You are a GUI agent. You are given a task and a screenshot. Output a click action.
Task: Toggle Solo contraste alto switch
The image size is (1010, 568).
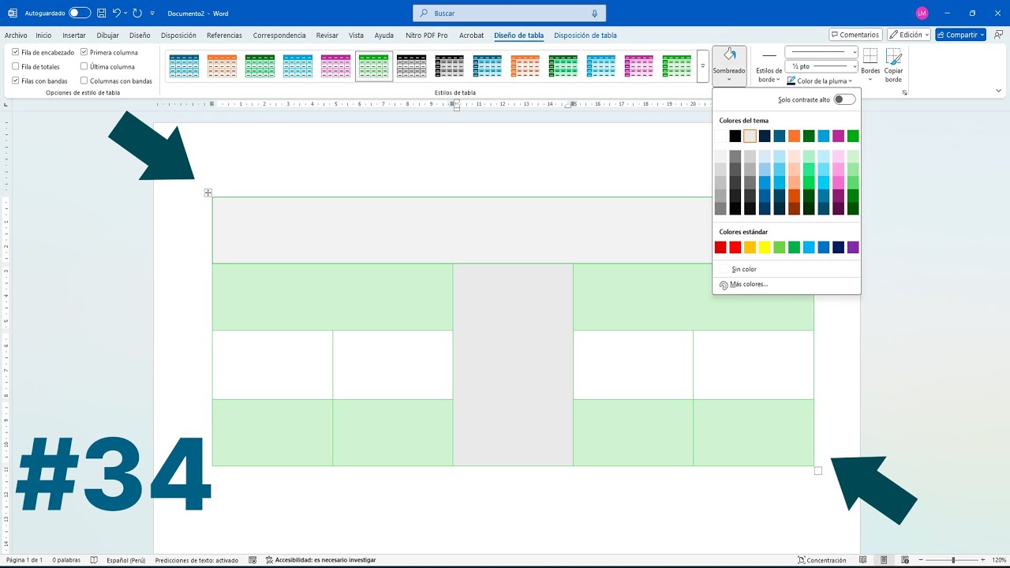844,99
